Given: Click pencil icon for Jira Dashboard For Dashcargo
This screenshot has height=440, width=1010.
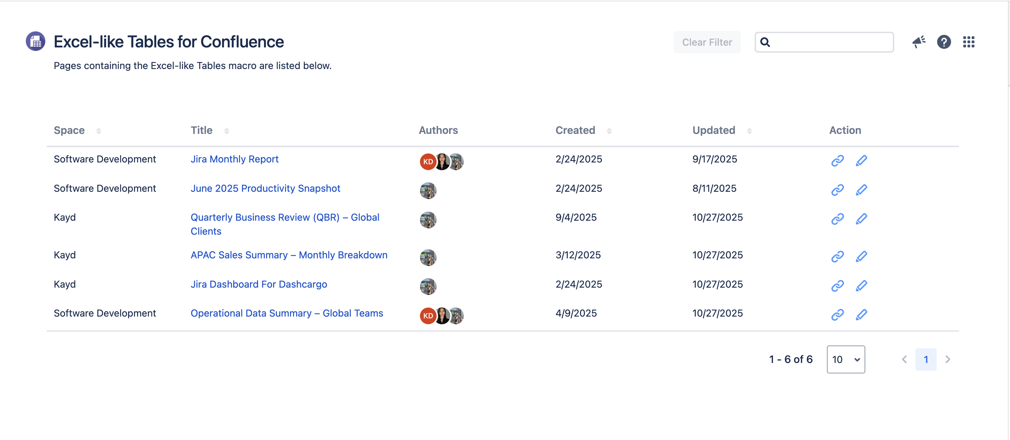Looking at the screenshot, I should tap(861, 286).
